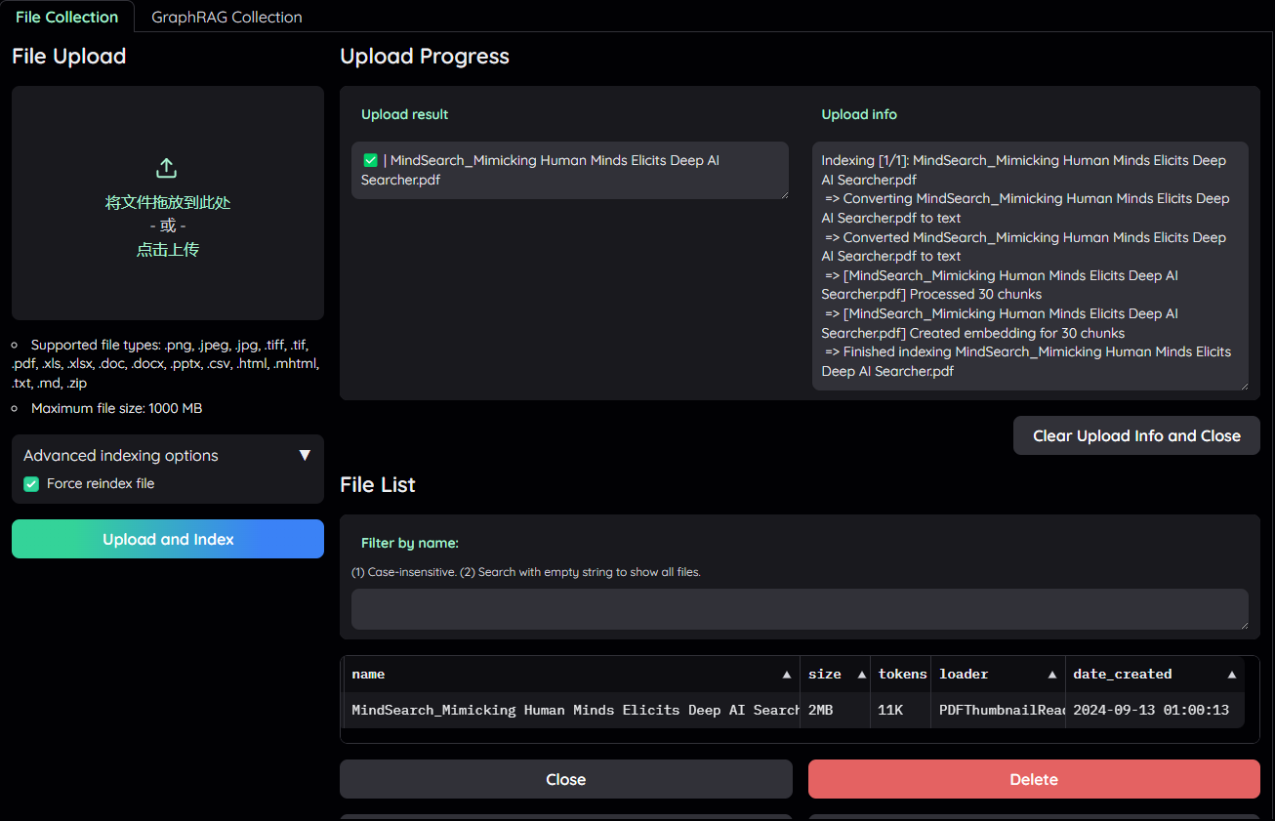Click the Upload info log text area
1275x821 pixels.
click(1030, 266)
